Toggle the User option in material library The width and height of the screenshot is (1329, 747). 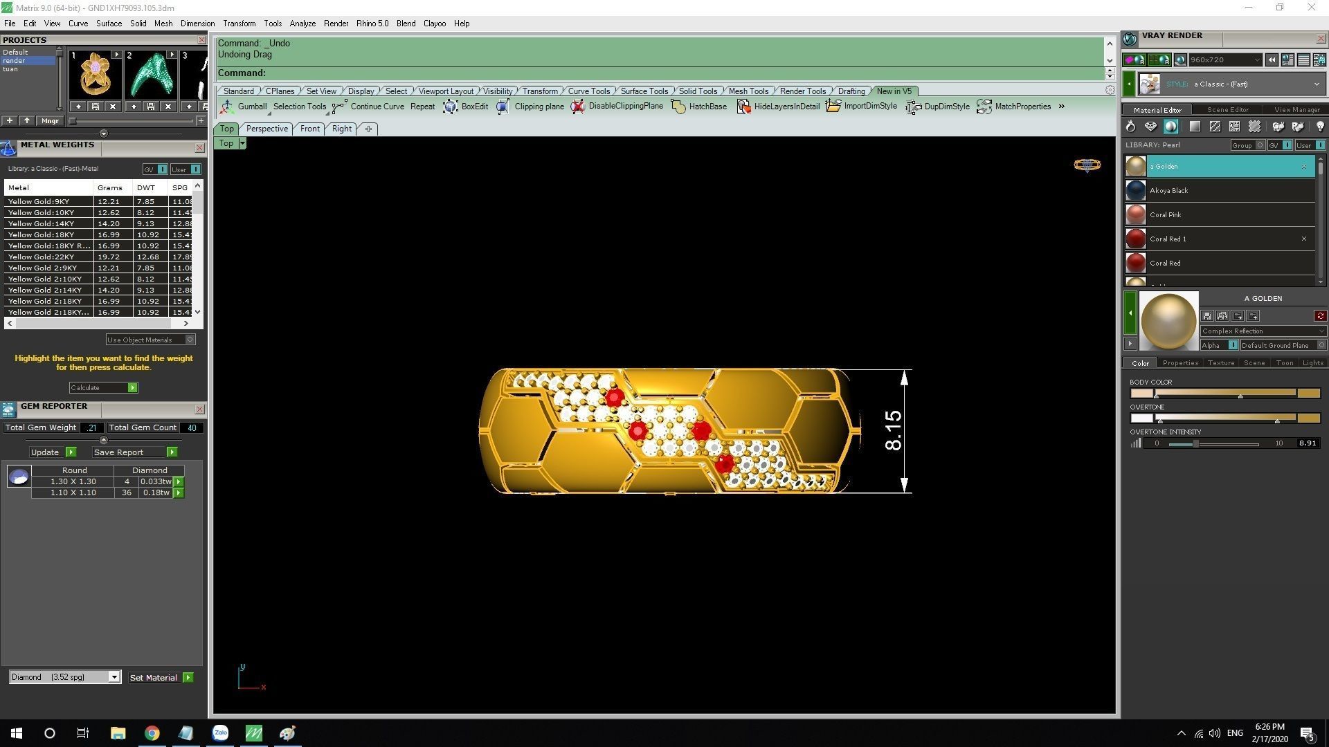(1310, 145)
